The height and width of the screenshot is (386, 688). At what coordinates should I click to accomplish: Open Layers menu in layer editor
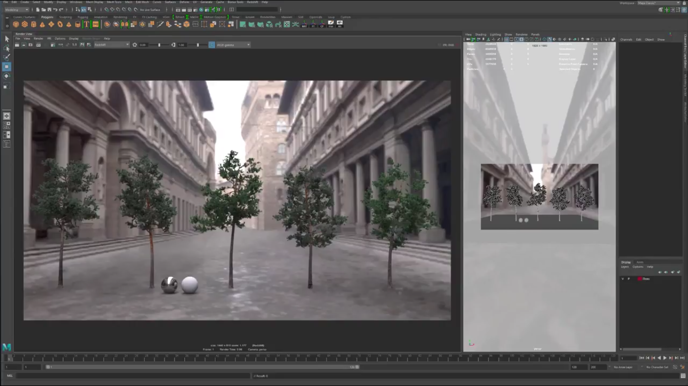(x=625, y=266)
